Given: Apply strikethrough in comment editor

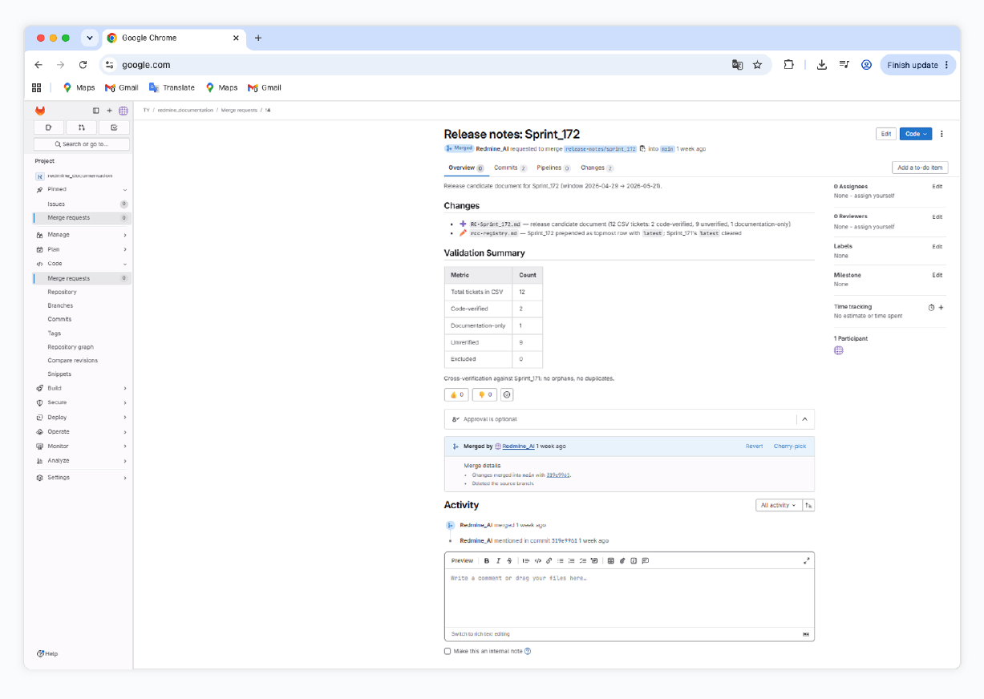Looking at the screenshot, I should (x=509, y=561).
